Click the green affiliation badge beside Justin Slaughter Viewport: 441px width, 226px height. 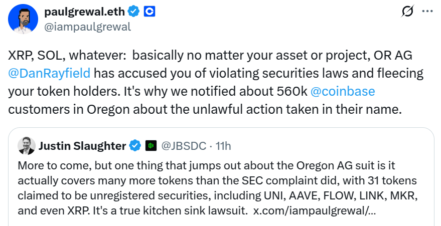coord(150,146)
